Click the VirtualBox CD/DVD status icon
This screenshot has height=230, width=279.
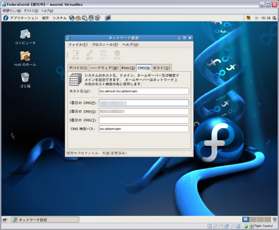point(215,226)
